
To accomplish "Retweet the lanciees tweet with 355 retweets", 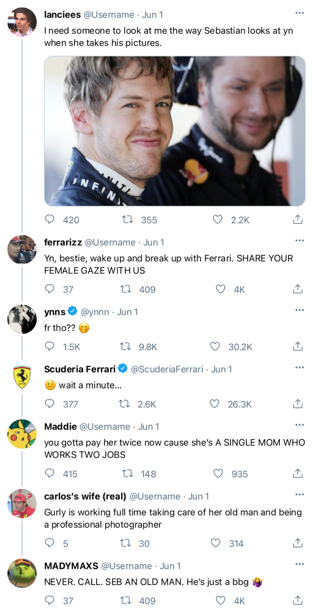I will pos(128,219).
